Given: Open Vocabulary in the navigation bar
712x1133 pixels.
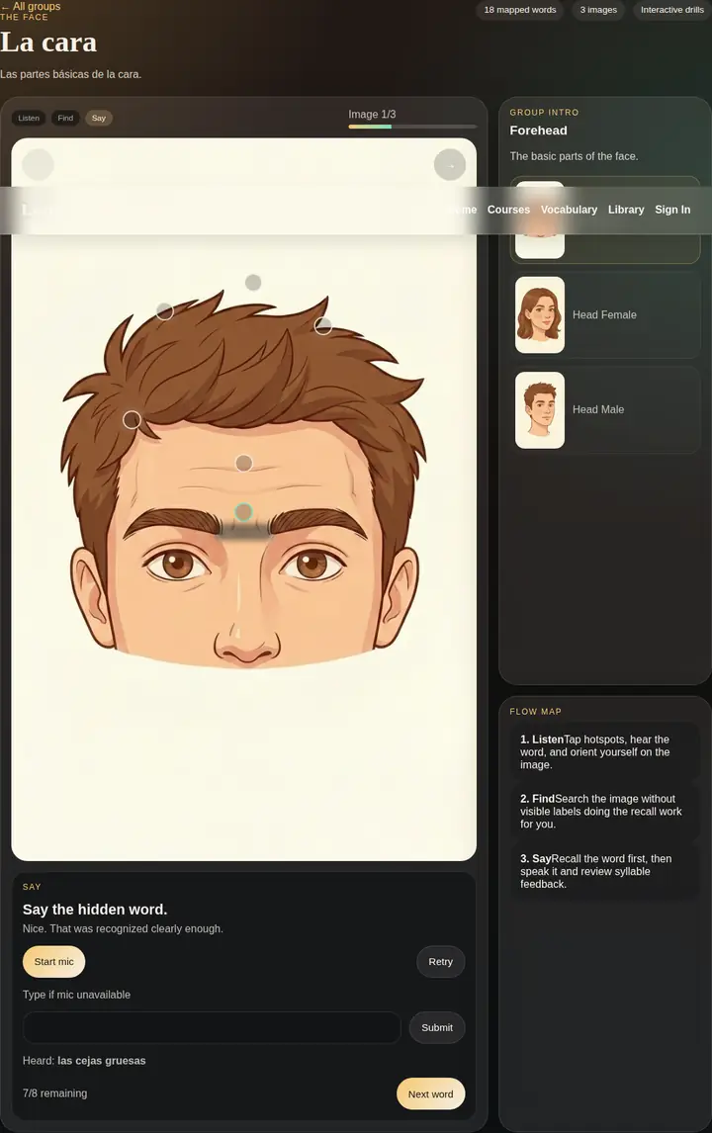Looking at the screenshot, I should click(x=569, y=210).
